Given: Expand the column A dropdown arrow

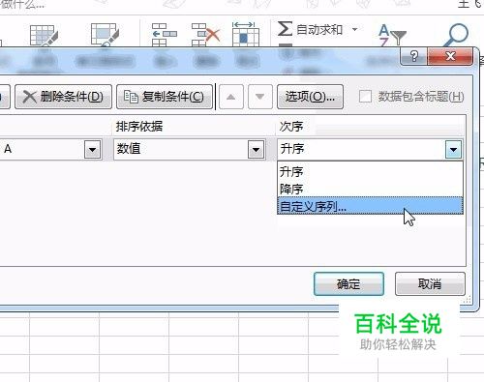Looking at the screenshot, I should [x=93, y=149].
